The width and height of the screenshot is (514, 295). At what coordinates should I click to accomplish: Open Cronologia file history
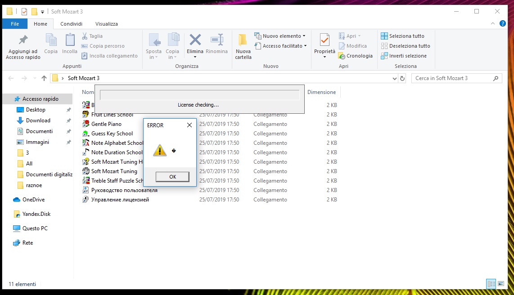point(356,56)
